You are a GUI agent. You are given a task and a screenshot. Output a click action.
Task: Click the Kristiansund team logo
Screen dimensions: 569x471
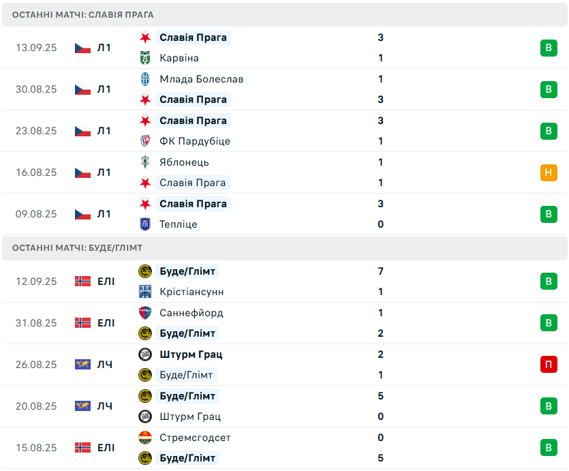[x=144, y=292]
